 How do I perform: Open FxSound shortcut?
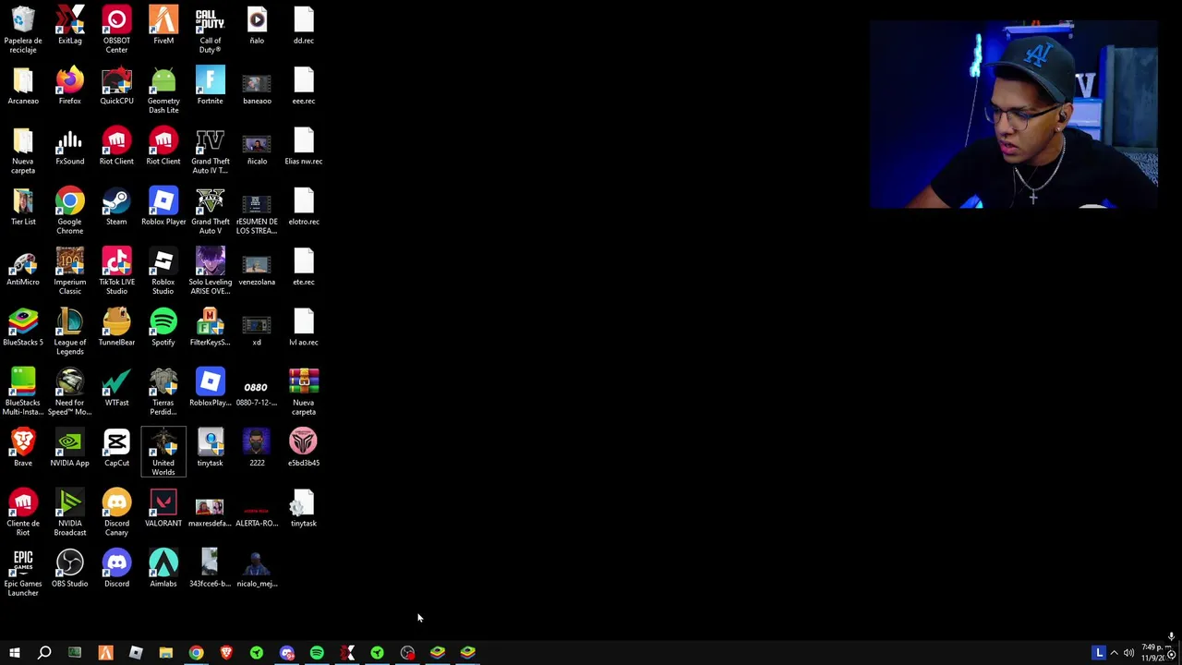pyautogui.click(x=70, y=145)
